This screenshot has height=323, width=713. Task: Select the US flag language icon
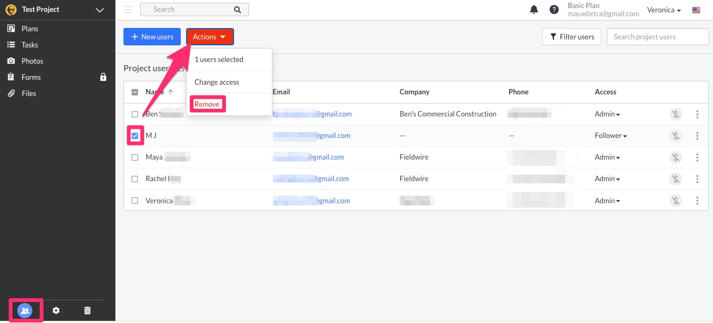[696, 10]
